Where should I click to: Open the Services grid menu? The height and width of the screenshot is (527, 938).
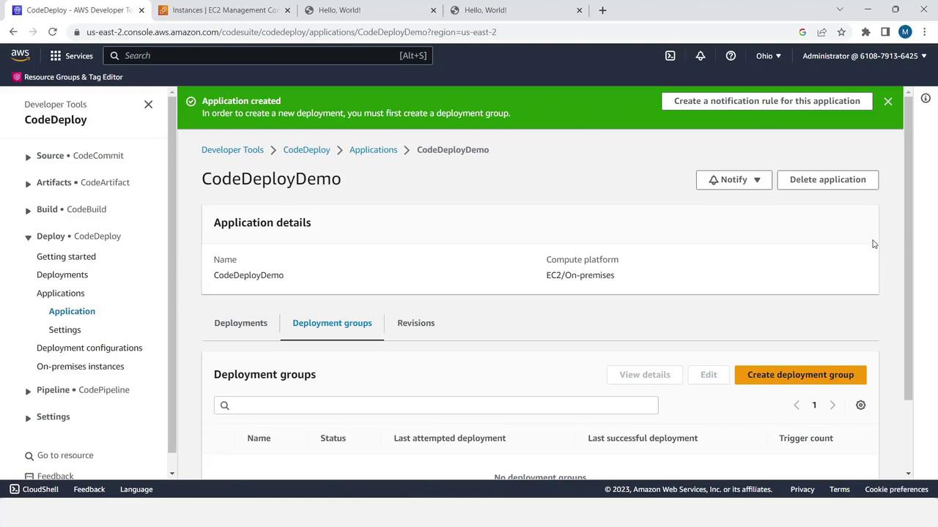click(x=72, y=56)
